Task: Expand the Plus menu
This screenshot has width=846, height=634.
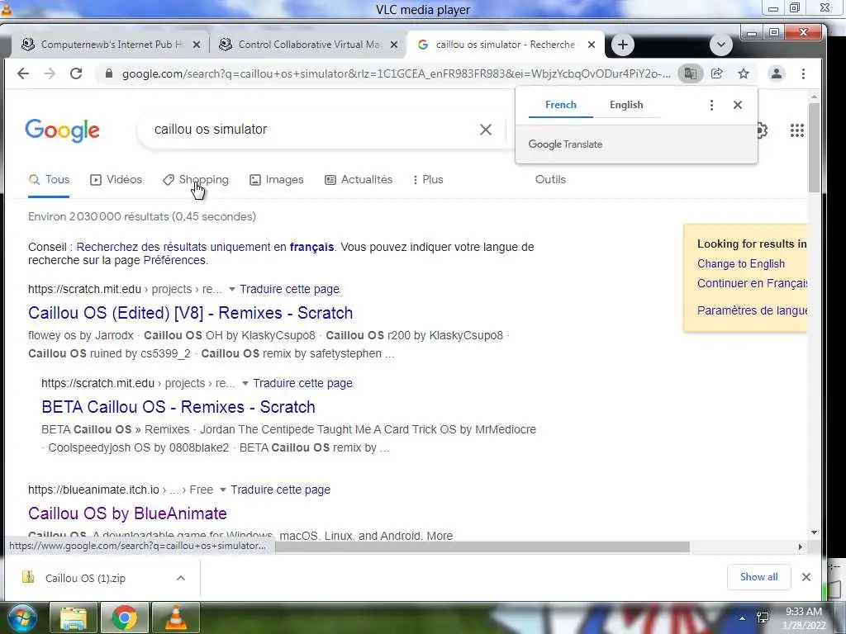Action: [x=428, y=179]
